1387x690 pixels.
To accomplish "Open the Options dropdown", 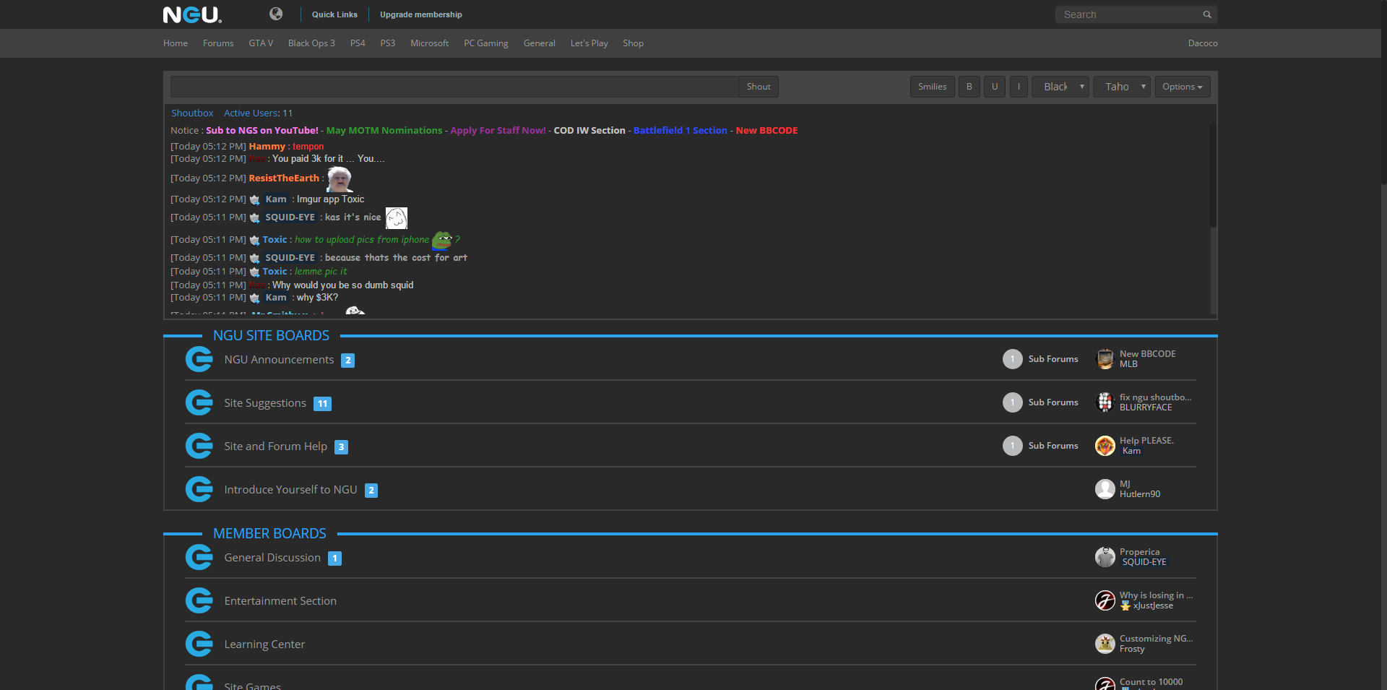I will pos(1182,87).
